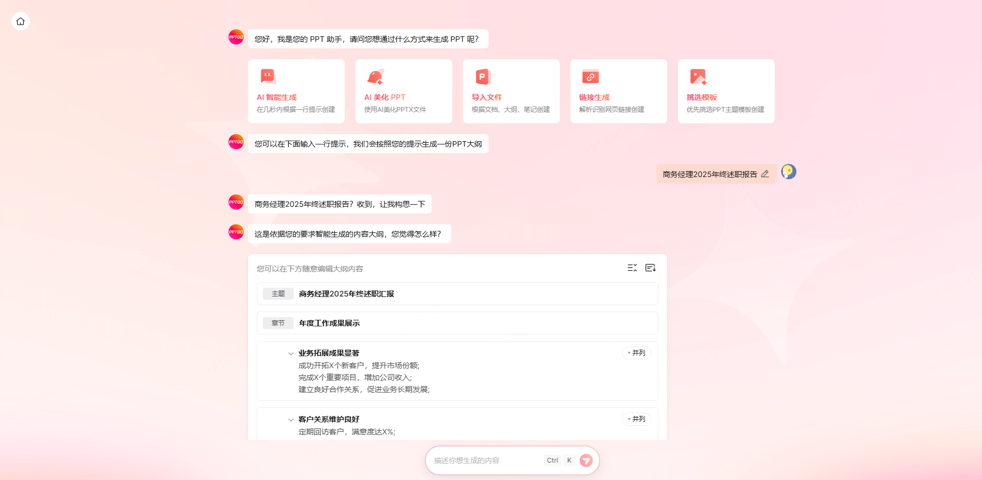
Task: Click the line 完成X个重要项目，增加公司收入
Action: tap(355, 377)
